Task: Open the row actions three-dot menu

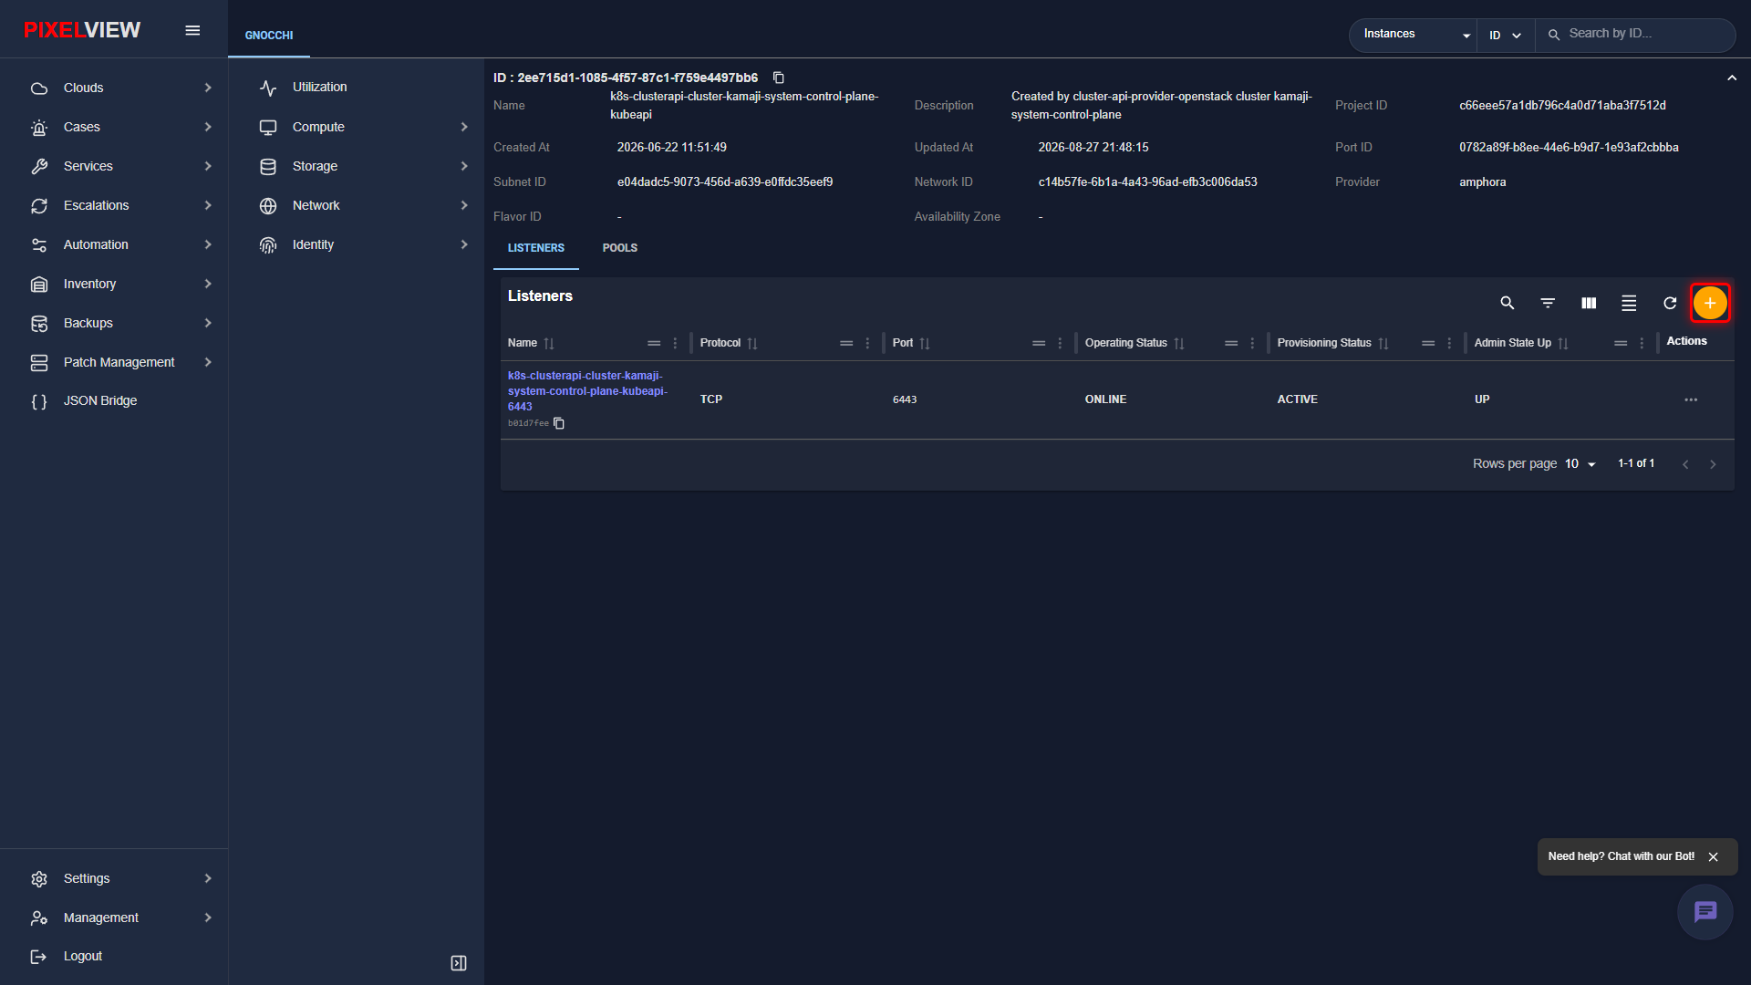Action: [x=1691, y=399]
